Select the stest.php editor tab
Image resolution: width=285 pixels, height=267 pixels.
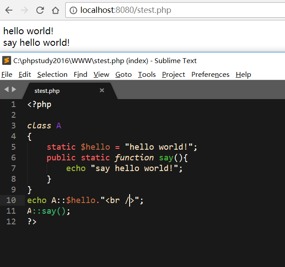(x=47, y=91)
